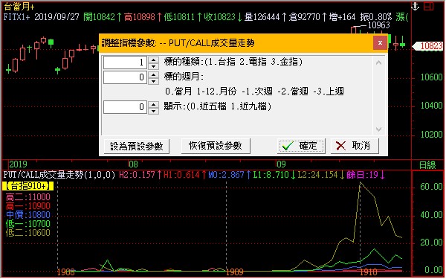Click the 設為預設參數 button
The height and width of the screenshot is (279, 446).
(137, 147)
